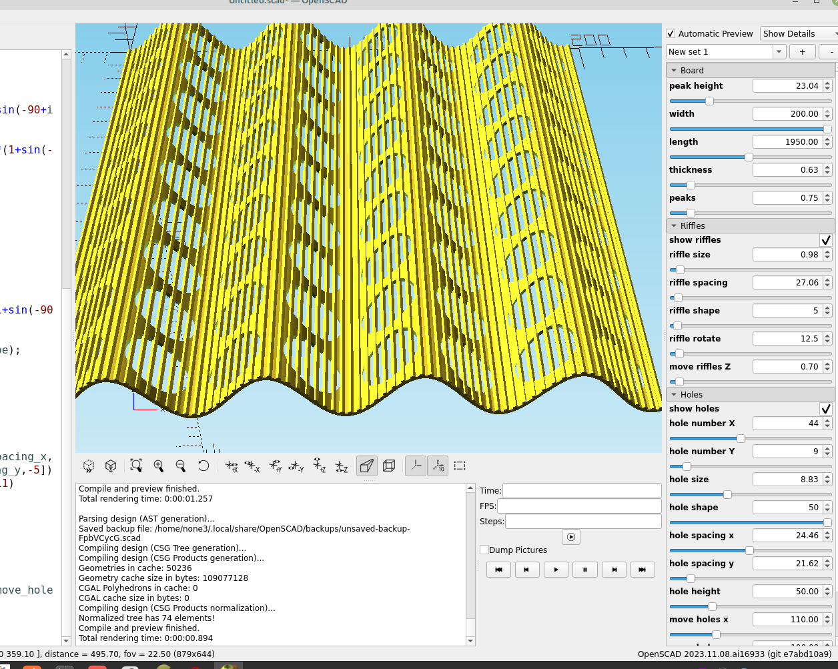Zoom in using the magnifier plus icon
Screen dimensions: 838x669
pos(159,466)
